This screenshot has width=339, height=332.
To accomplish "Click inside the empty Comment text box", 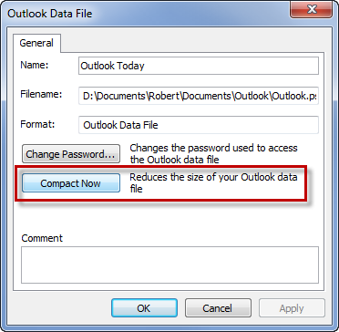I will tap(169, 265).
